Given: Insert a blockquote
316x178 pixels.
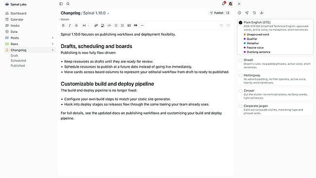Looking at the screenshot, I should click(135, 26).
